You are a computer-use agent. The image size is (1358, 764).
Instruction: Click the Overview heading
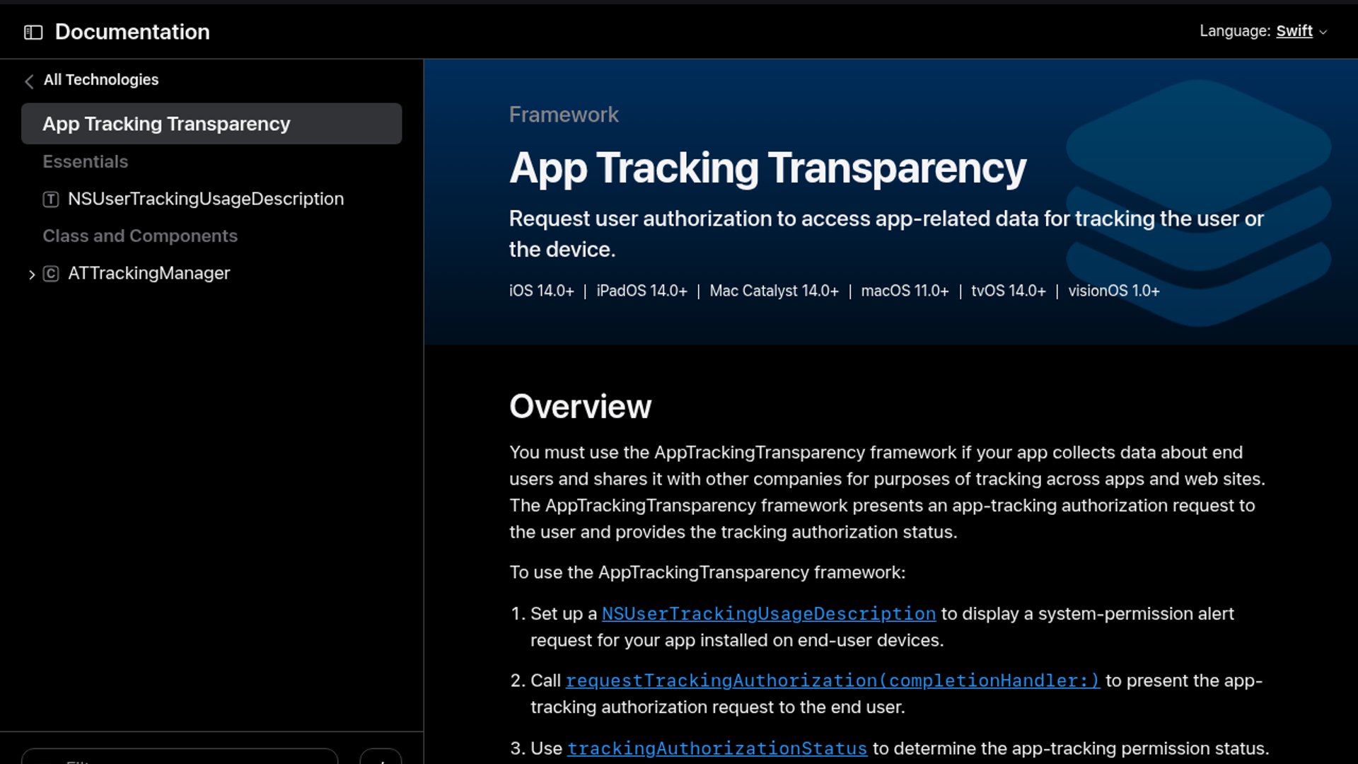click(x=580, y=406)
